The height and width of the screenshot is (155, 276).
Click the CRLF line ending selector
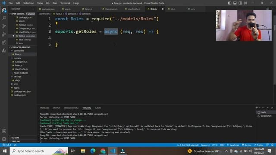coord(222,145)
